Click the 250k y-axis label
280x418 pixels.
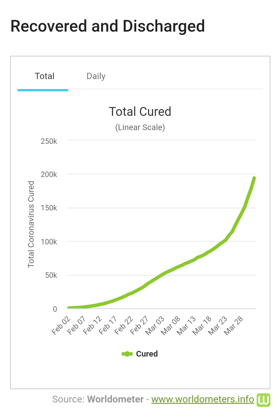(49, 141)
